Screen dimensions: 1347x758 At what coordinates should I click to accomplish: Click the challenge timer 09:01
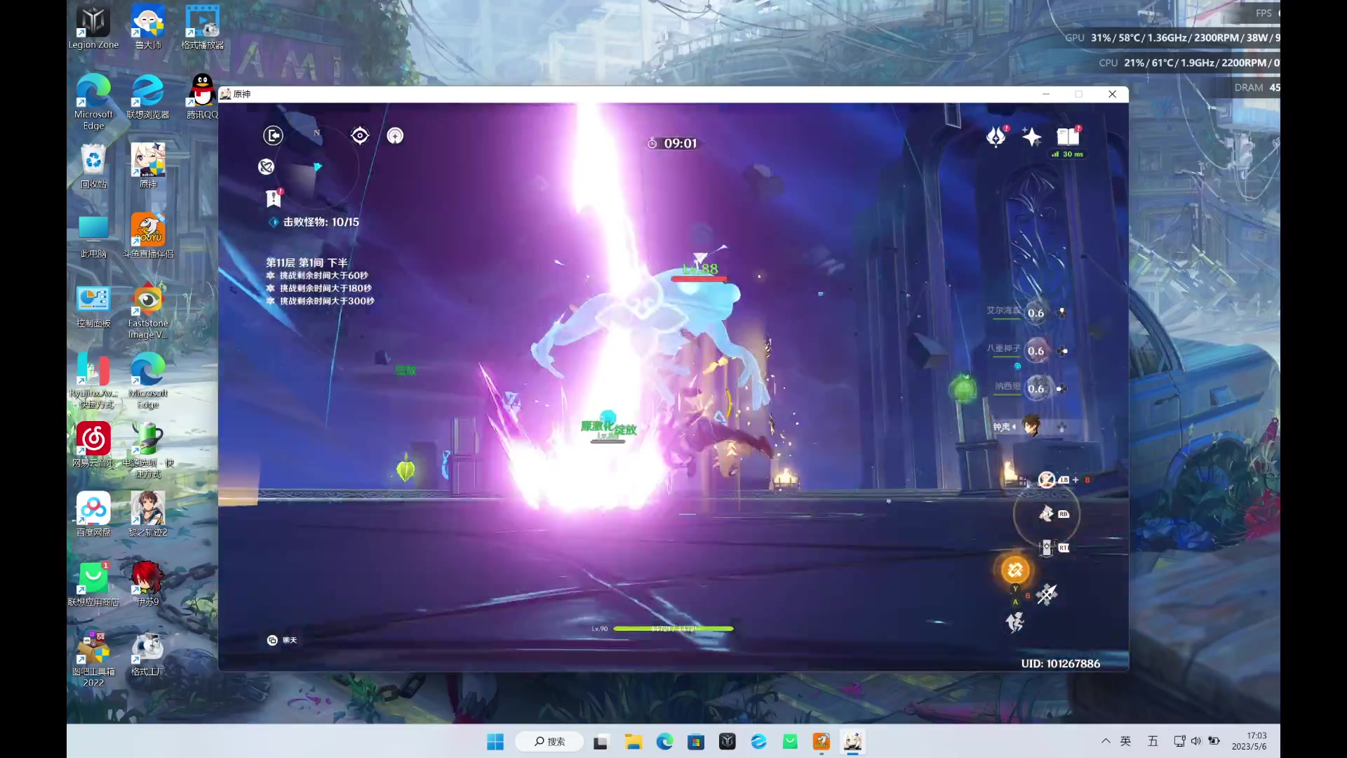point(673,143)
